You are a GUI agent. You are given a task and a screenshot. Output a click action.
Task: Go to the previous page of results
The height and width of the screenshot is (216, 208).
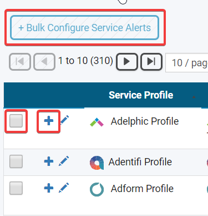(44, 62)
